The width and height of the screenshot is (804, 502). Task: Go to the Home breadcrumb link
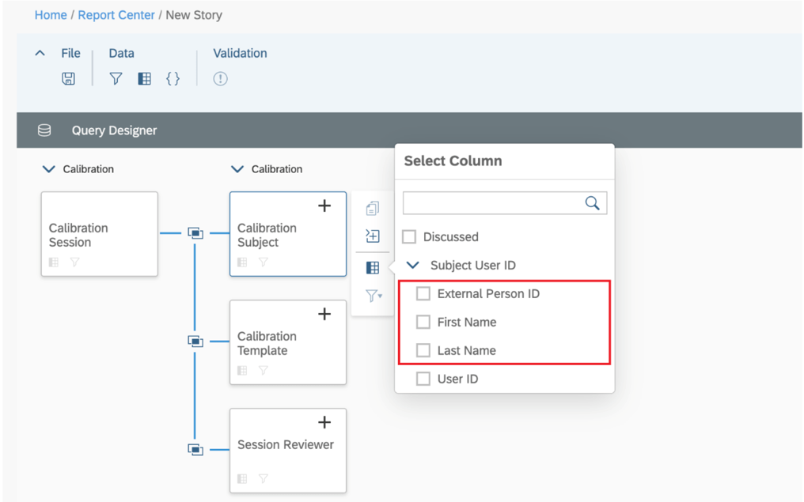tap(51, 15)
